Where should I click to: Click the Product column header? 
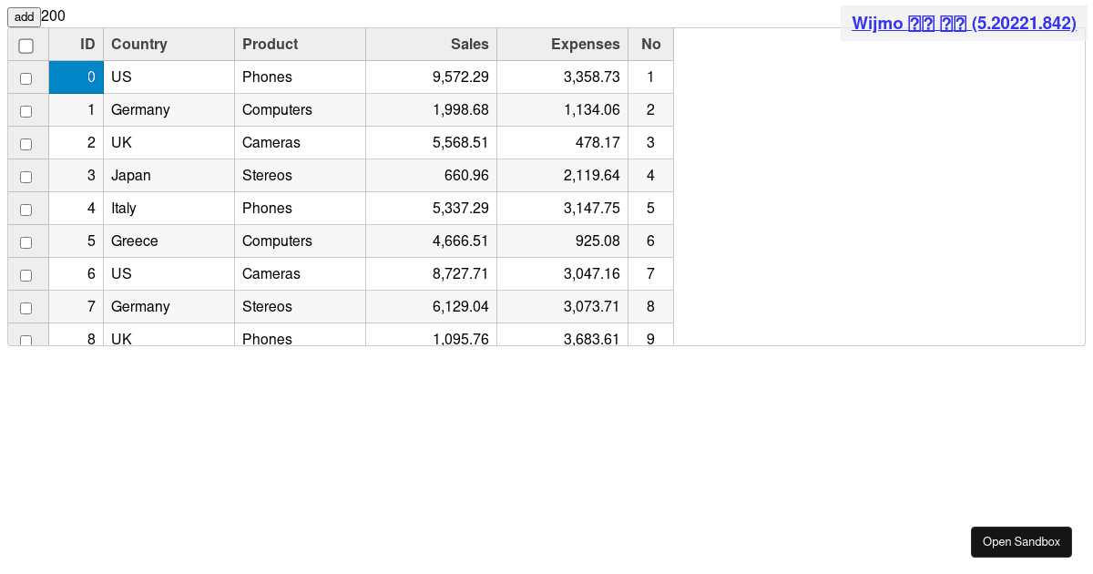coord(300,45)
